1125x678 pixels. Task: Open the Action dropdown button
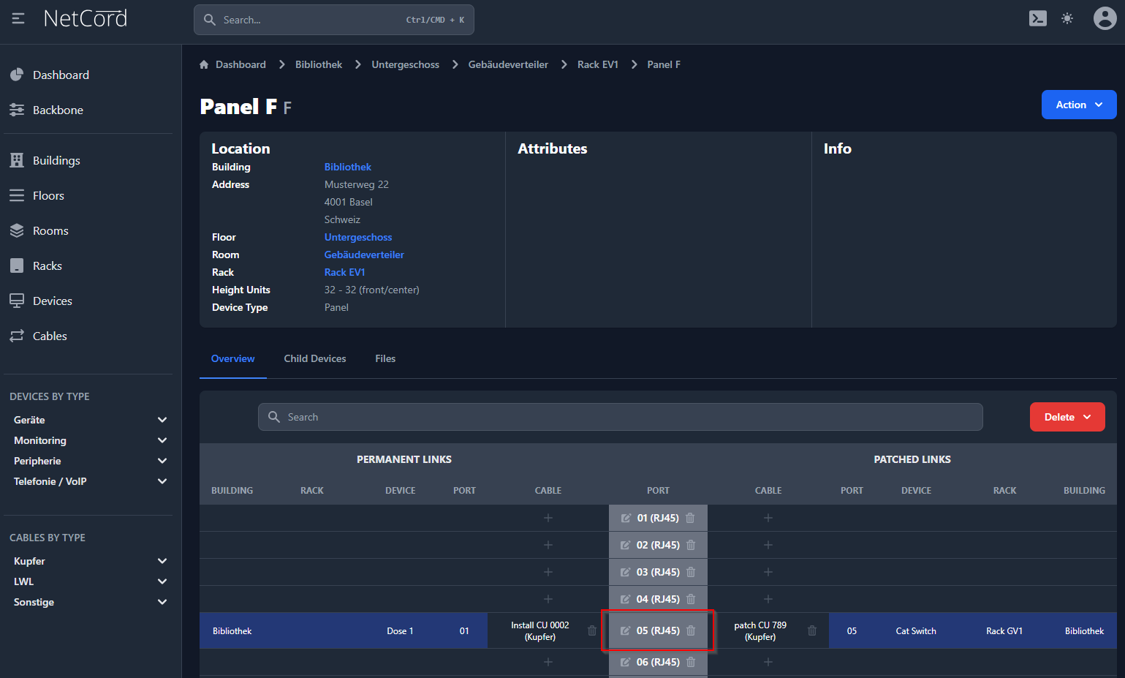[x=1078, y=105]
